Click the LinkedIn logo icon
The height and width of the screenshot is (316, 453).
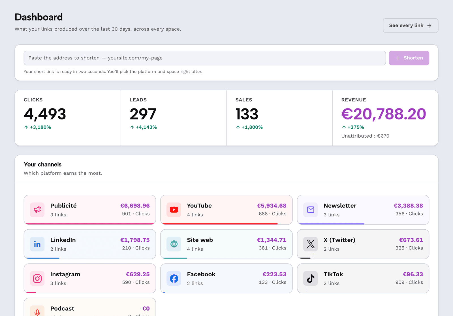(37, 244)
